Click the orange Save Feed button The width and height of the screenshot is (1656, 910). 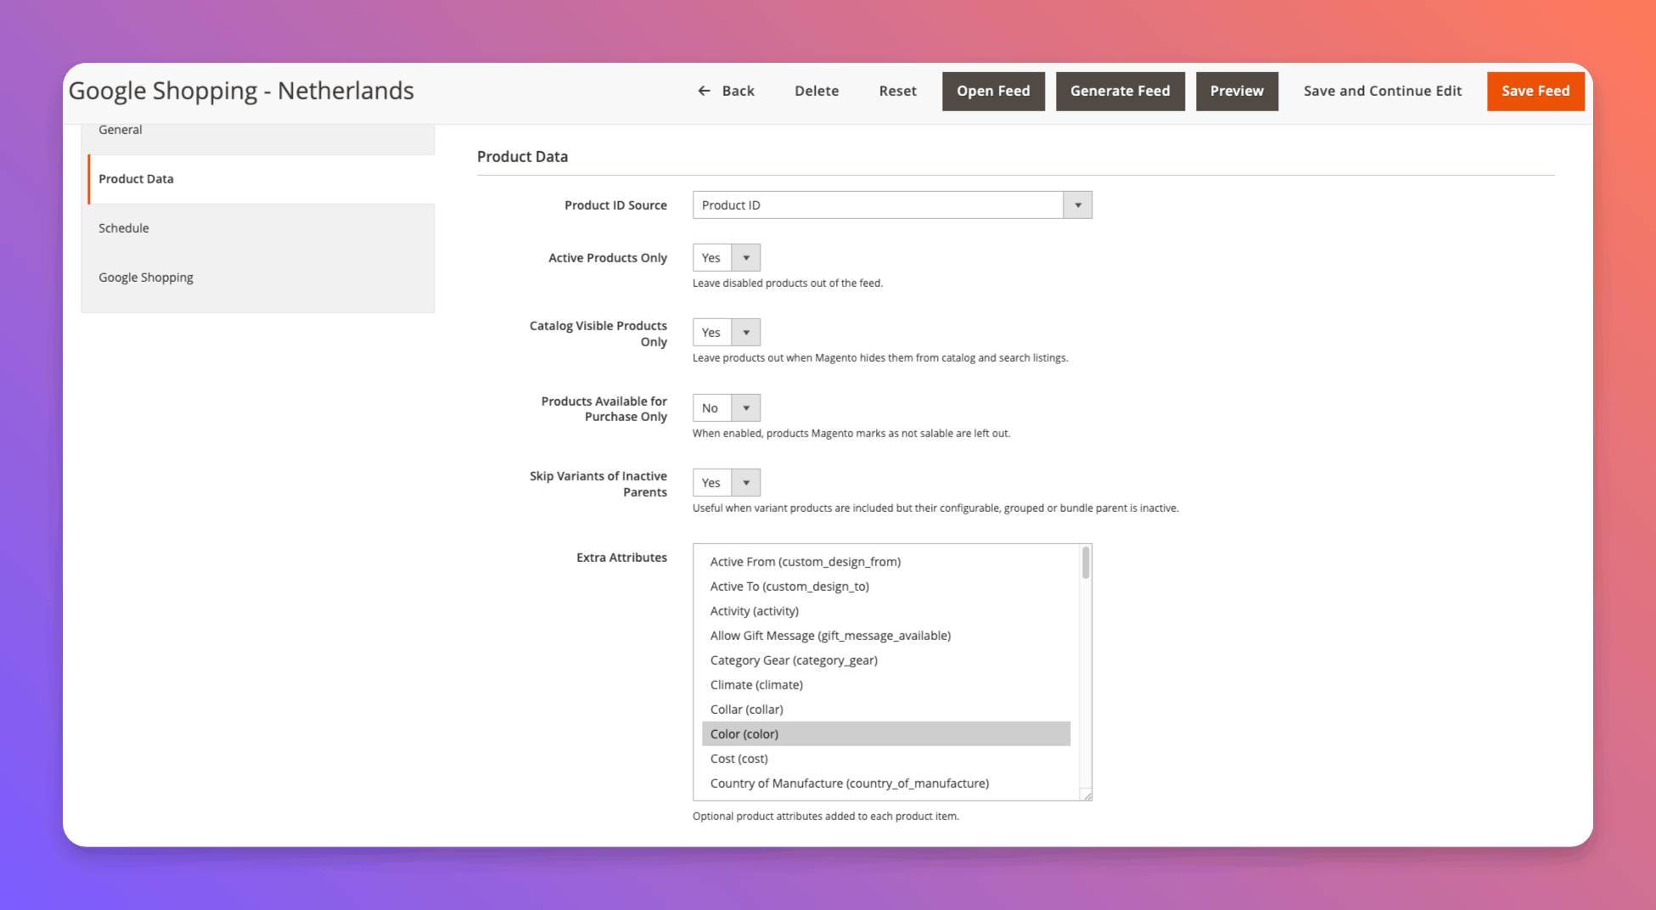click(x=1535, y=91)
